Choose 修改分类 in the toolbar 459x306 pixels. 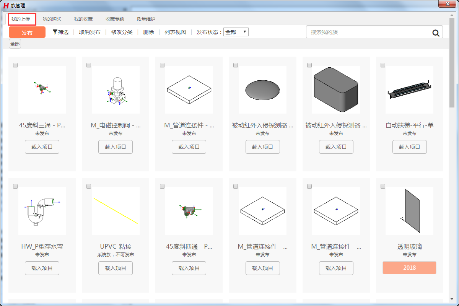[122, 33]
